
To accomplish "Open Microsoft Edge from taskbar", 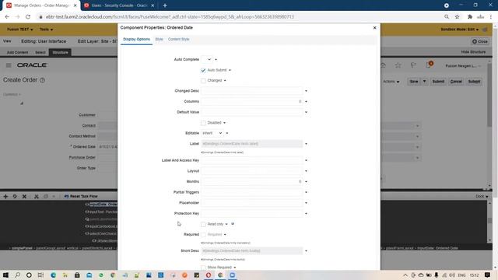I will (x=53, y=275).
